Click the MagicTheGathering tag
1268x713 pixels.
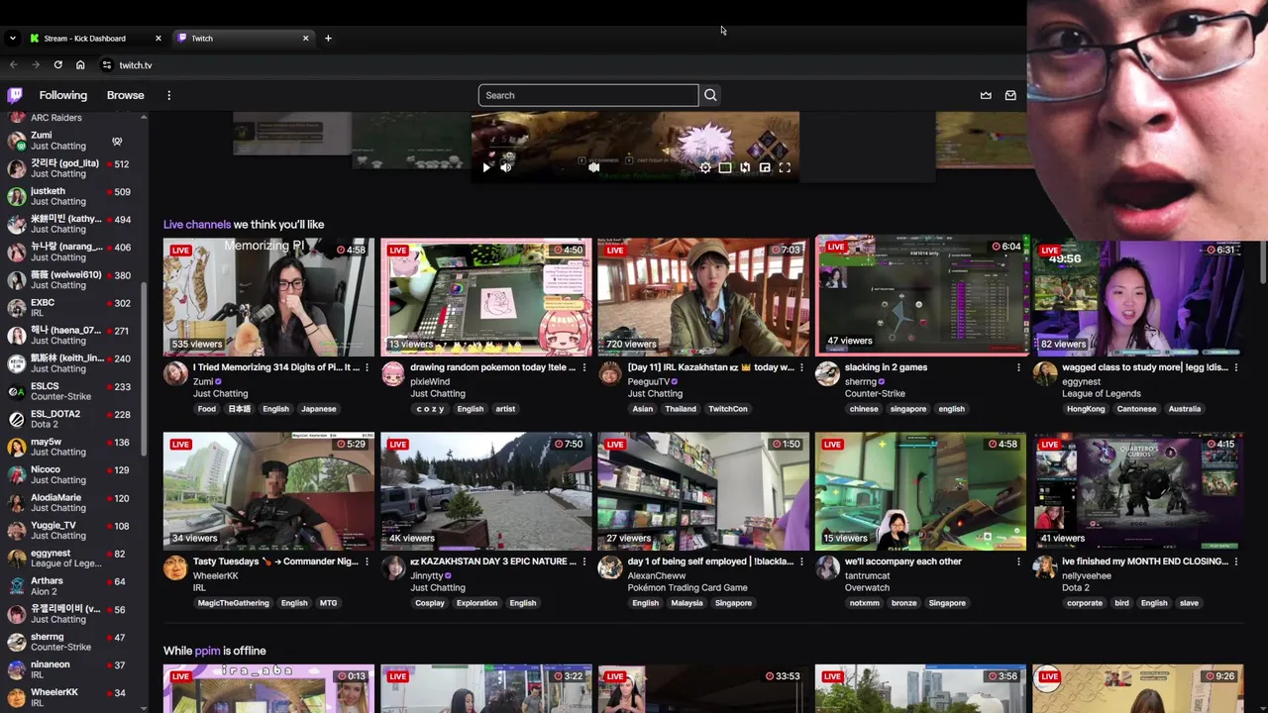click(234, 603)
